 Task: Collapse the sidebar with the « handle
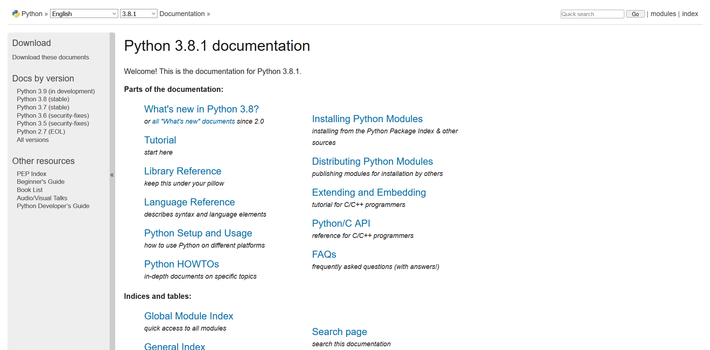112,175
